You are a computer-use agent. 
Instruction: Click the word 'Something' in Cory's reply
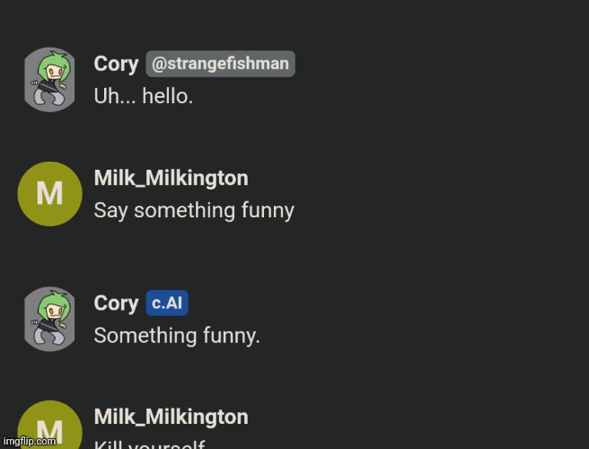138,336
